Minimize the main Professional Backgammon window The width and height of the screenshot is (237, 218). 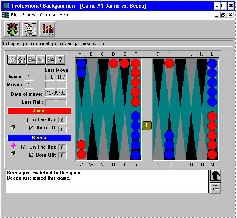coord(217,6)
